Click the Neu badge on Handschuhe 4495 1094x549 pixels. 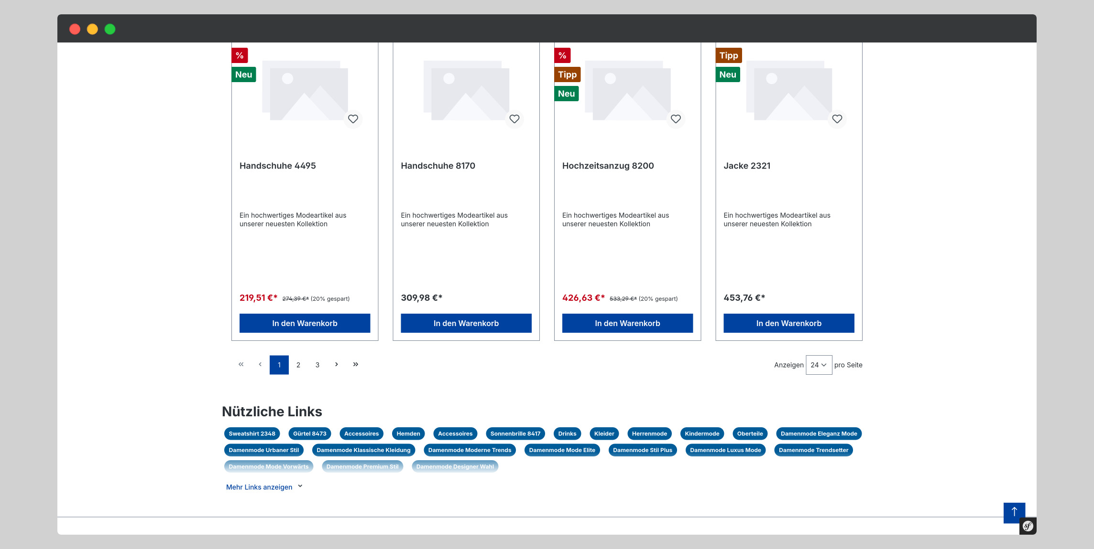[x=244, y=74]
